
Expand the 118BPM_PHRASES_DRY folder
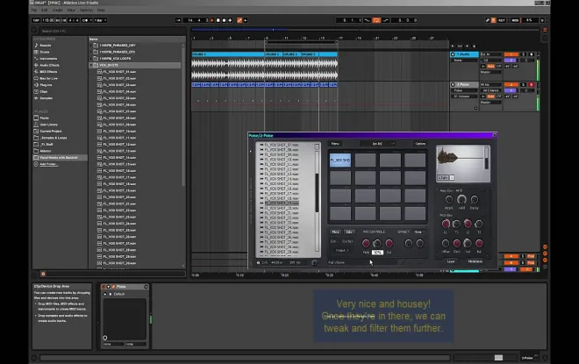pyautogui.click(x=91, y=46)
